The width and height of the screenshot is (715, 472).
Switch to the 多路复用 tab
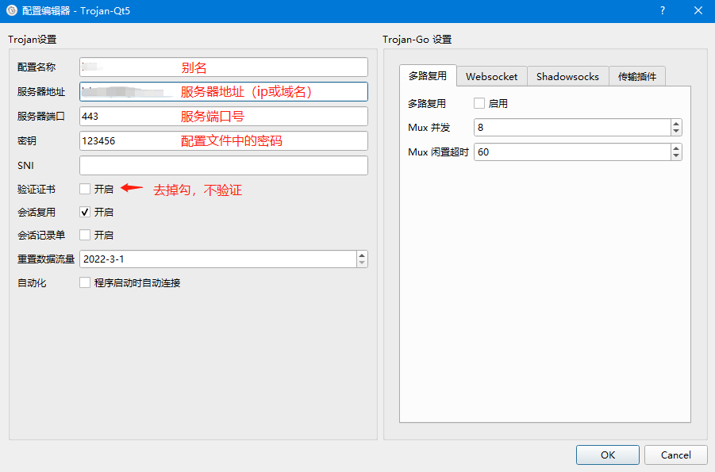(x=428, y=75)
